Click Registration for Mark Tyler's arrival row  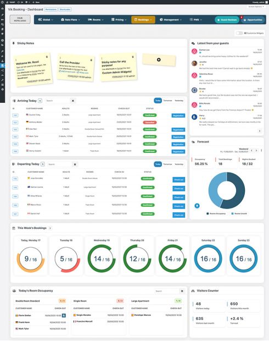pos(178,137)
